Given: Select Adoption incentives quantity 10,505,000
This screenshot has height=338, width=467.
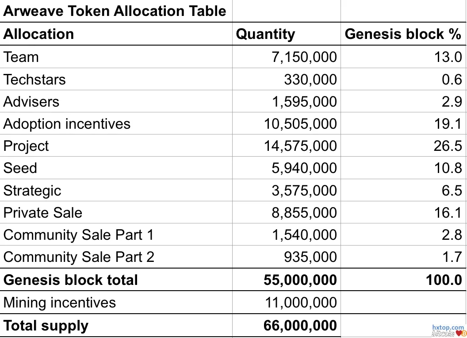Looking at the screenshot, I should point(300,124).
